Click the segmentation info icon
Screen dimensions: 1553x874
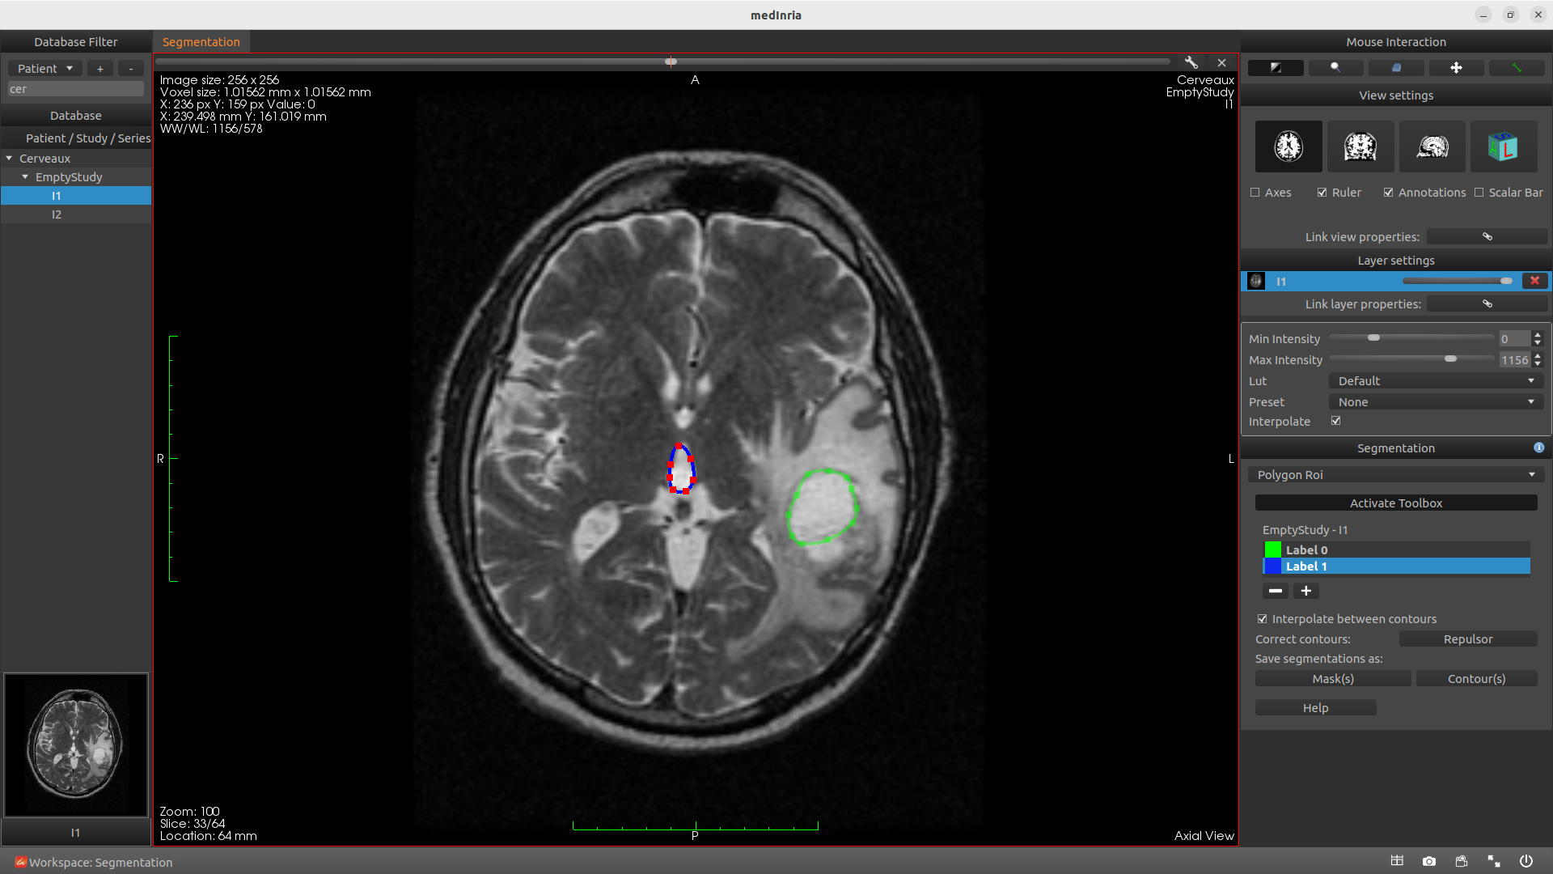1538,448
